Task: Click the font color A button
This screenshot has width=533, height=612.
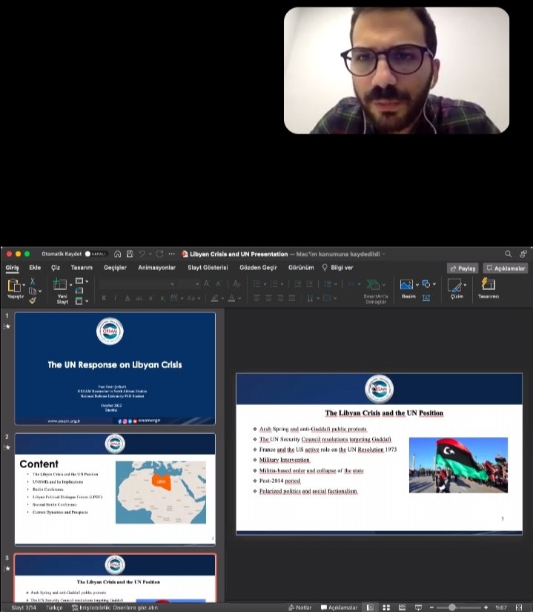Action: point(231,298)
